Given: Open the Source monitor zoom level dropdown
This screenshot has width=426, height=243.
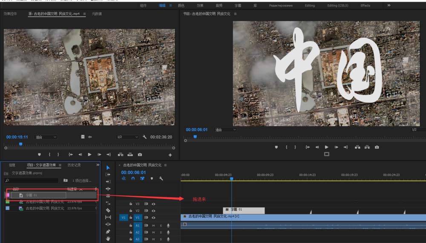Looking at the screenshot, I should point(46,137).
